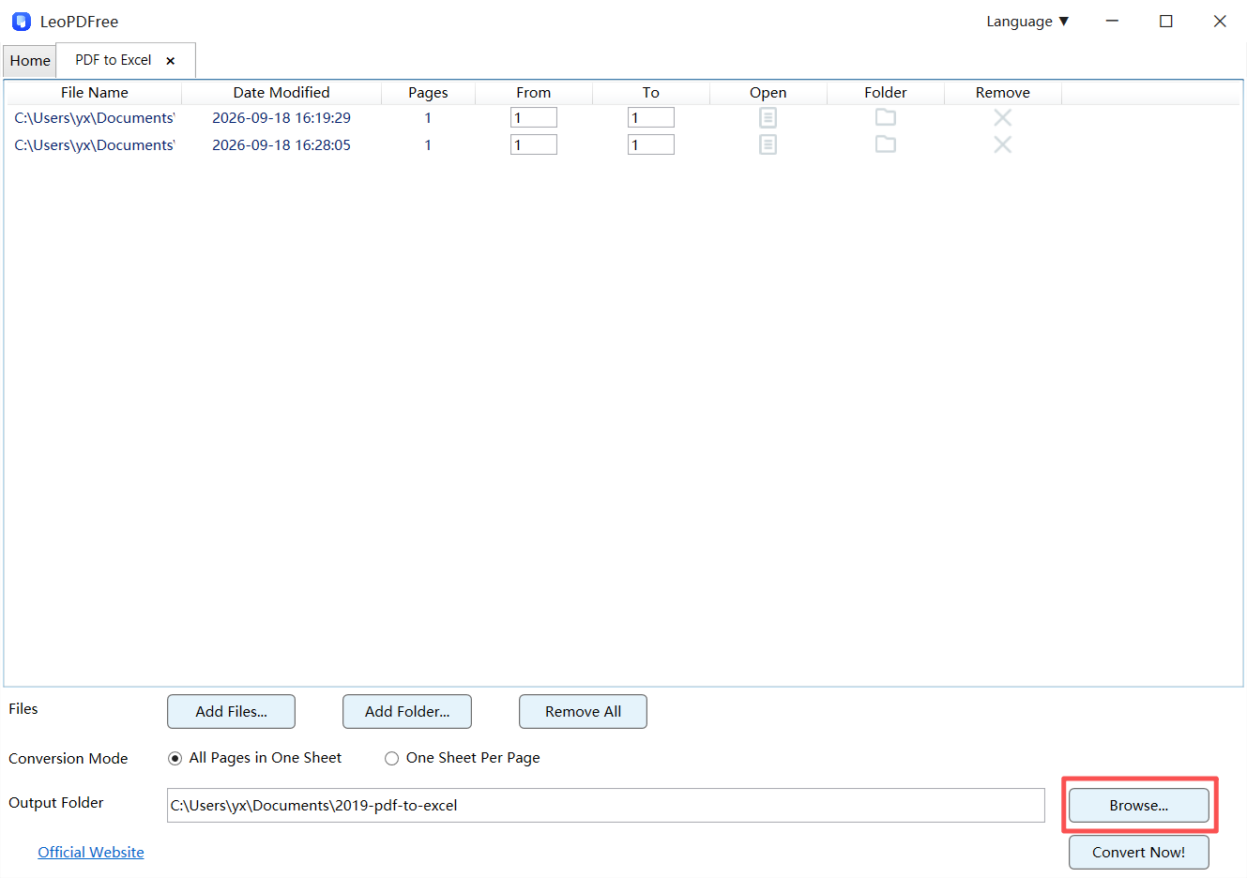Browse for an output folder
This screenshot has width=1247, height=878.
click(1138, 805)
